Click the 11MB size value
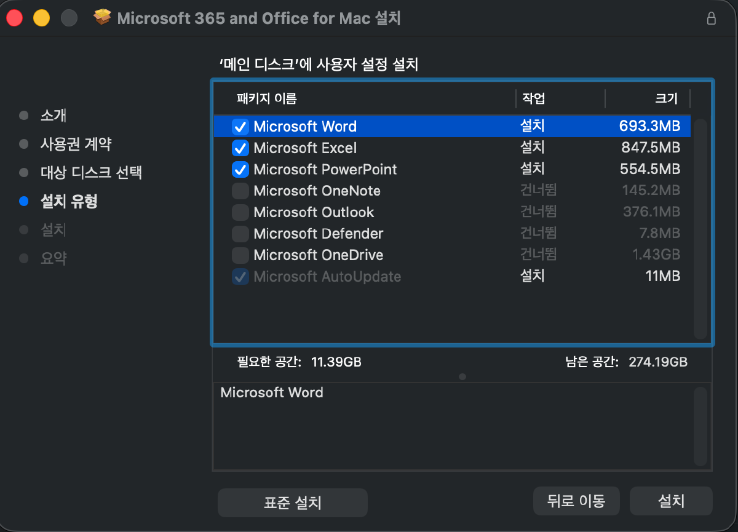 pos(663,277)
